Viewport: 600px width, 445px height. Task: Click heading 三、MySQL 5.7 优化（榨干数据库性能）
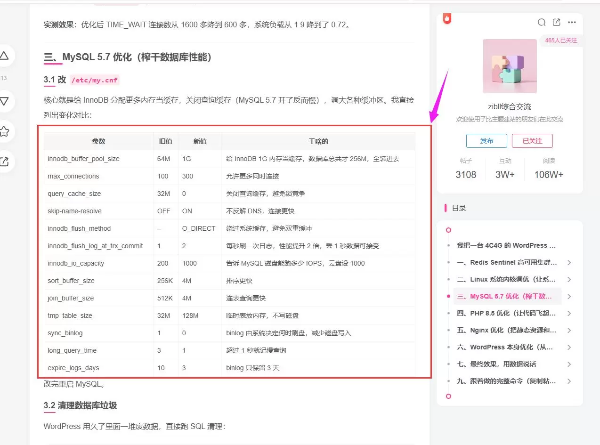(x=128, y=57)
